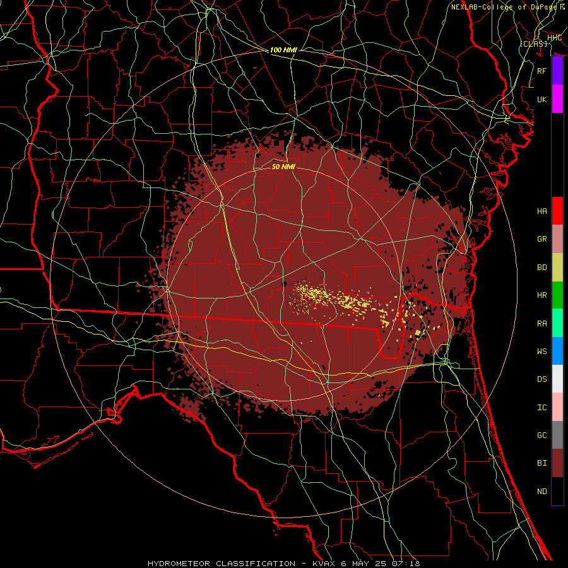Screen dimensions: 568x568
Task: Click the "IC" legend label
Action: pyautogui.click(x=542, y=407)
